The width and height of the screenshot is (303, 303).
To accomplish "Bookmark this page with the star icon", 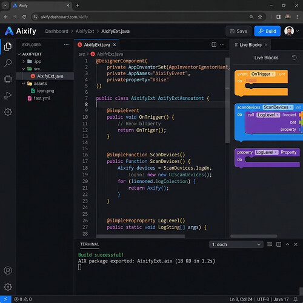I will point(260,17).
